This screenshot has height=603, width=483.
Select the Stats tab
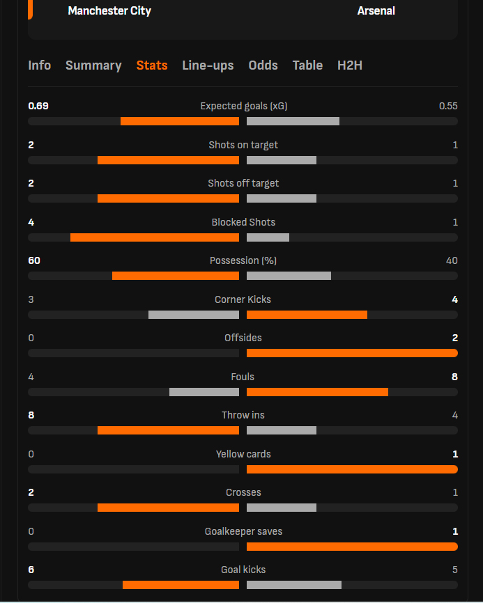(152, 65)
